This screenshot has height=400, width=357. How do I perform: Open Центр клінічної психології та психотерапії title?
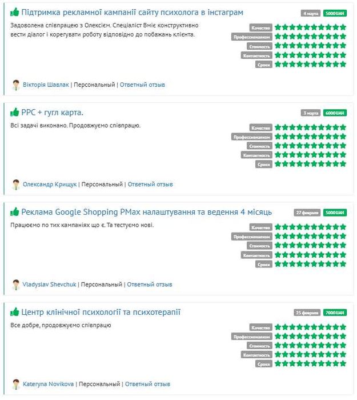pyautogui.click(x=101, y=312)
